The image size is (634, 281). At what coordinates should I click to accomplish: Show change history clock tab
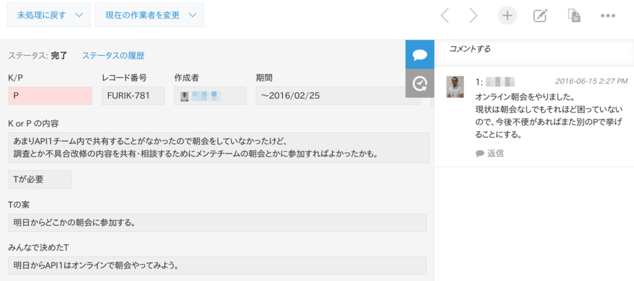point(420,84)
